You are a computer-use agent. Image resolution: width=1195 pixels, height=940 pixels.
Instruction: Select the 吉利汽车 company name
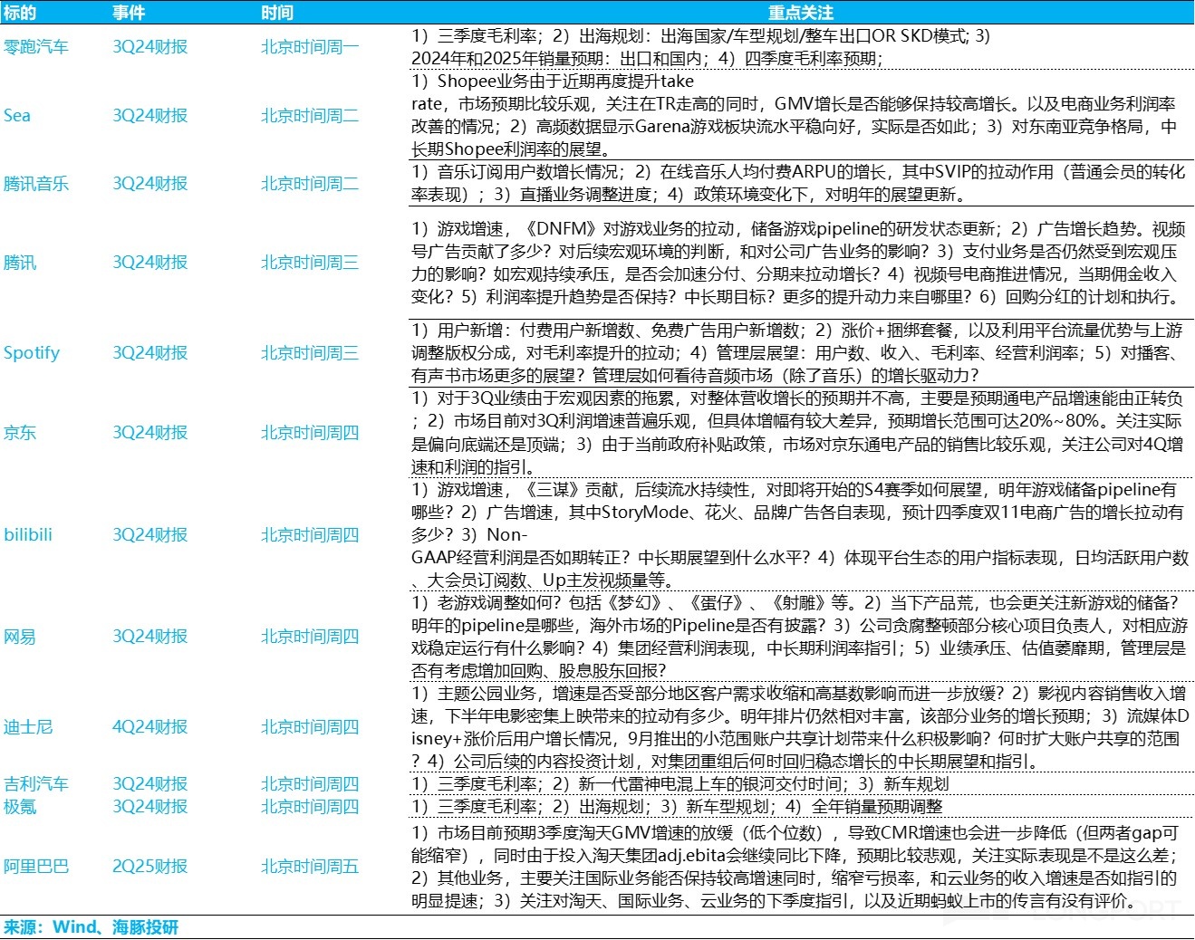click(x=36, y=784)
